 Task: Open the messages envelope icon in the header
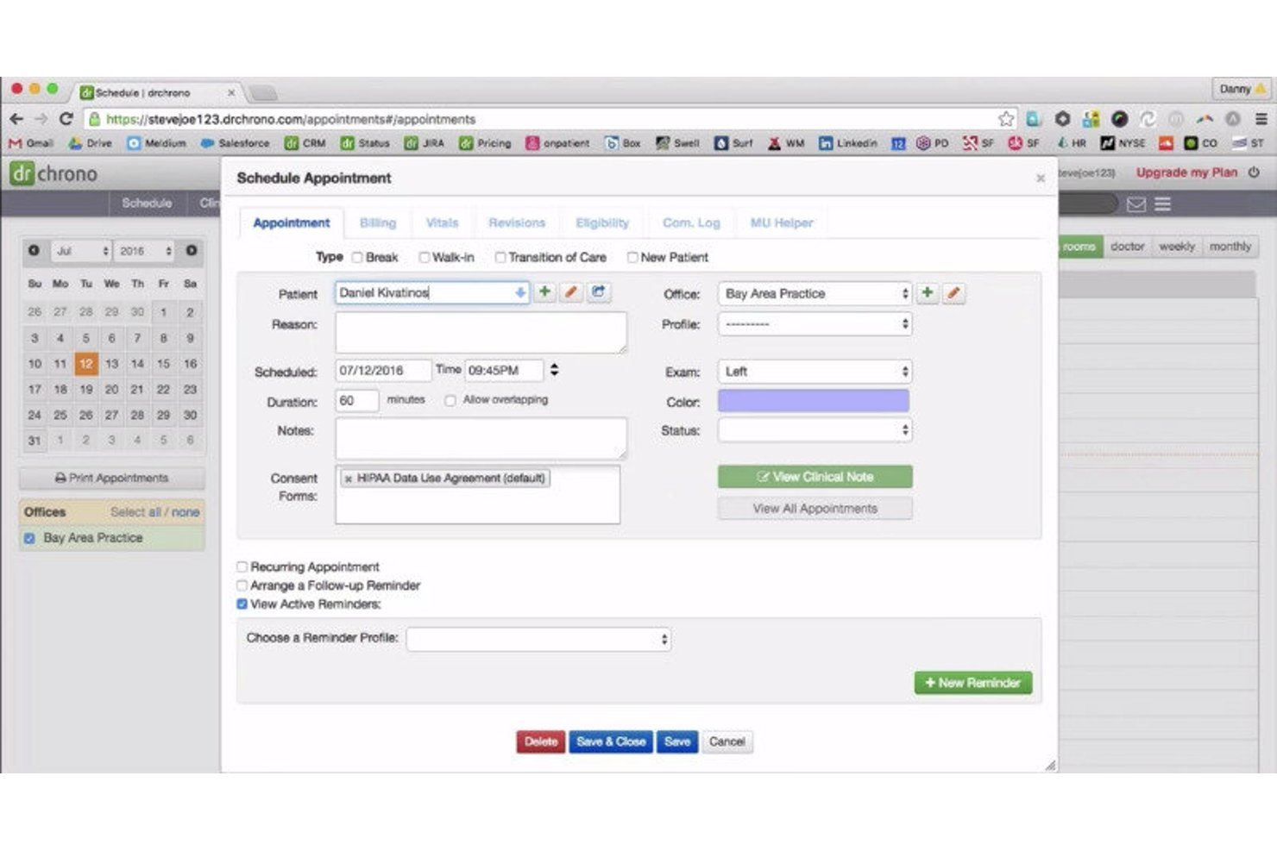click(1136, 204)
